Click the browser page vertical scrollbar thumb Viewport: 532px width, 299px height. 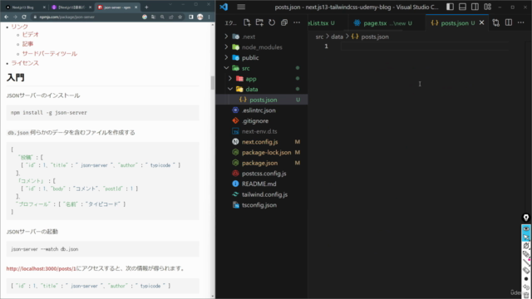213,83
